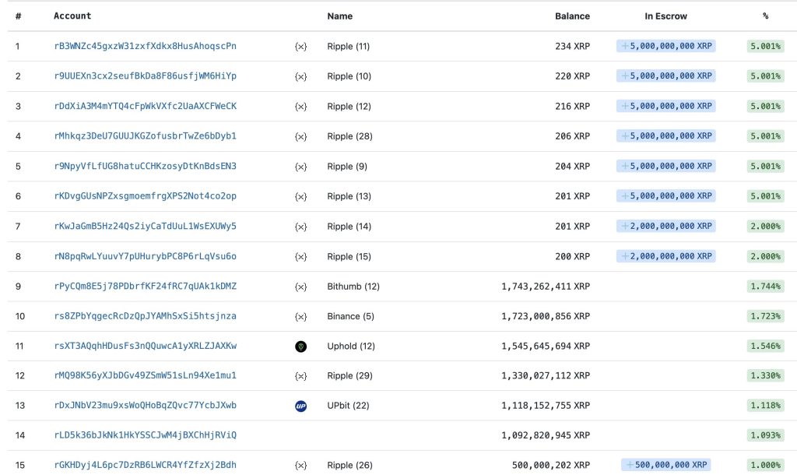Click the {x} icon next to Bithumb (12)
The image size is (797, 475).
coord(301,287)
